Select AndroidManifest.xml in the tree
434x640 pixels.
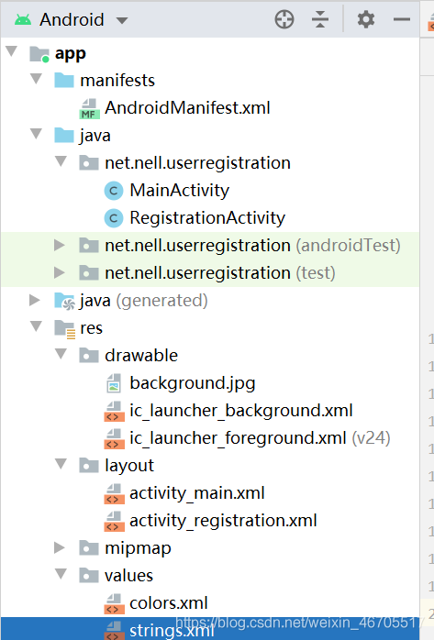coord(187,108)
